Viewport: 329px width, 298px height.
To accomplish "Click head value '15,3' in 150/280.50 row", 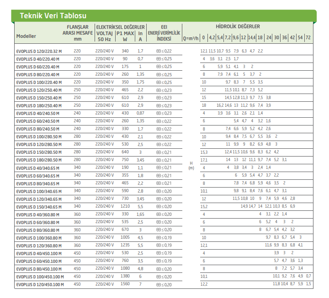I will [x=204, y=152].
